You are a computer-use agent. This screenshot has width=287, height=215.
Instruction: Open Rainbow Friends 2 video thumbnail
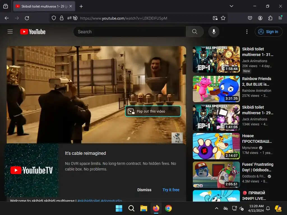pos(216,89)
